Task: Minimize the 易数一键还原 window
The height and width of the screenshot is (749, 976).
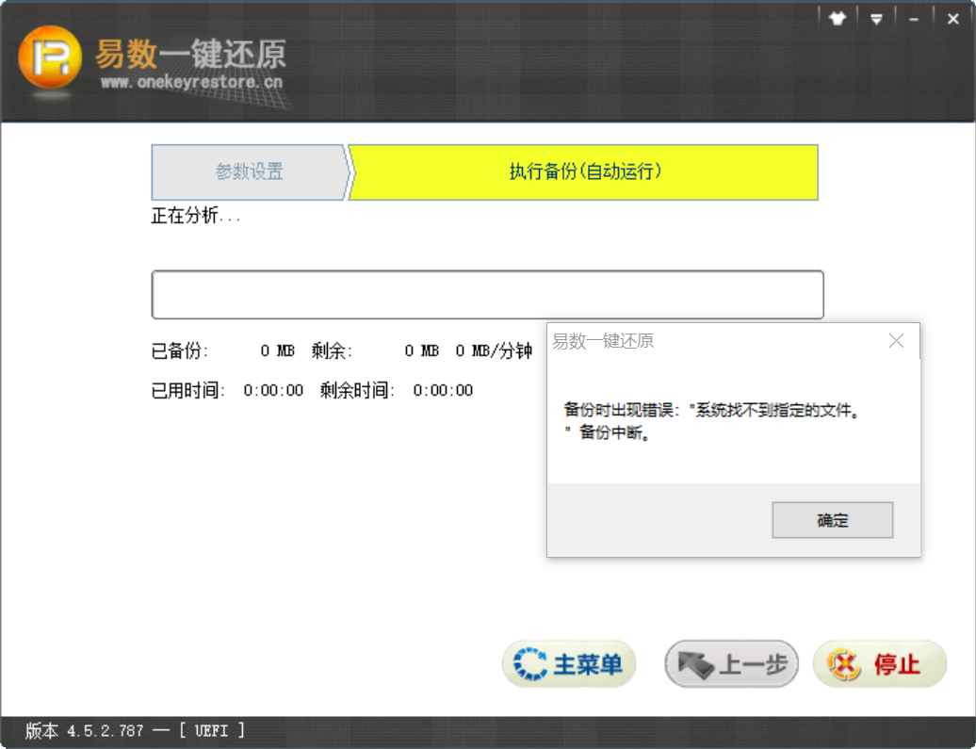Action: pyautogui.click(x=914, y=20)
